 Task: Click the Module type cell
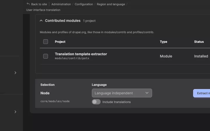click(166, 56)
